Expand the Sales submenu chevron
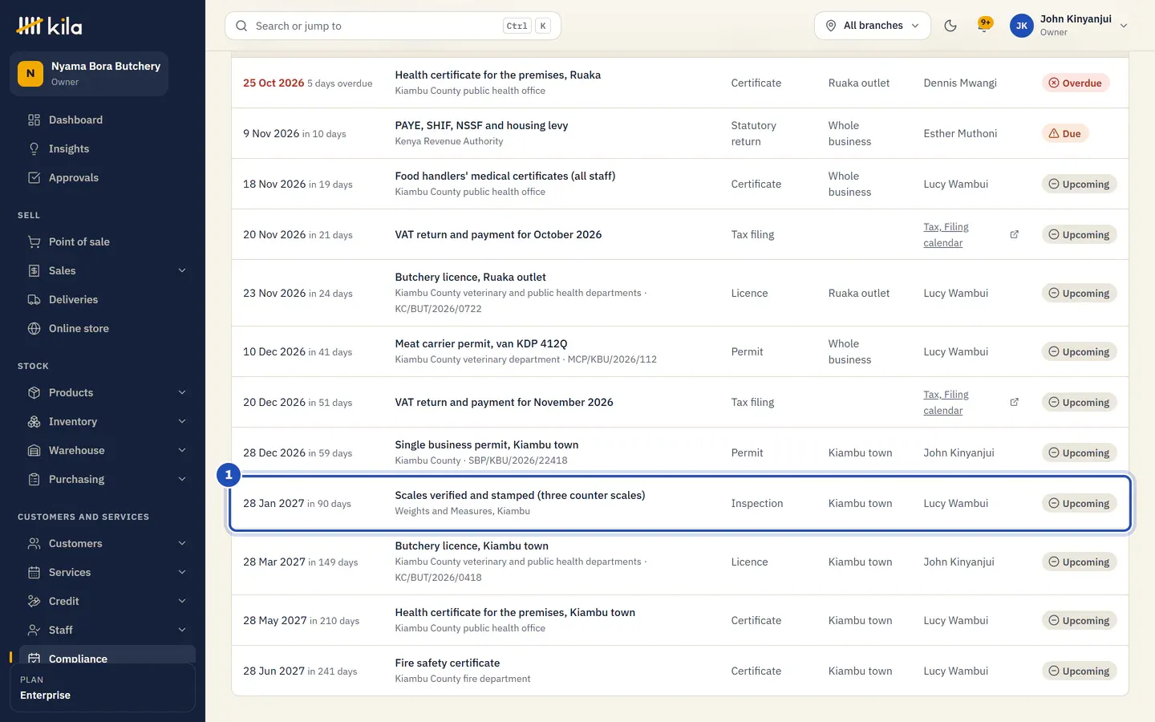1155x722 pixels. tap(182, 271)
